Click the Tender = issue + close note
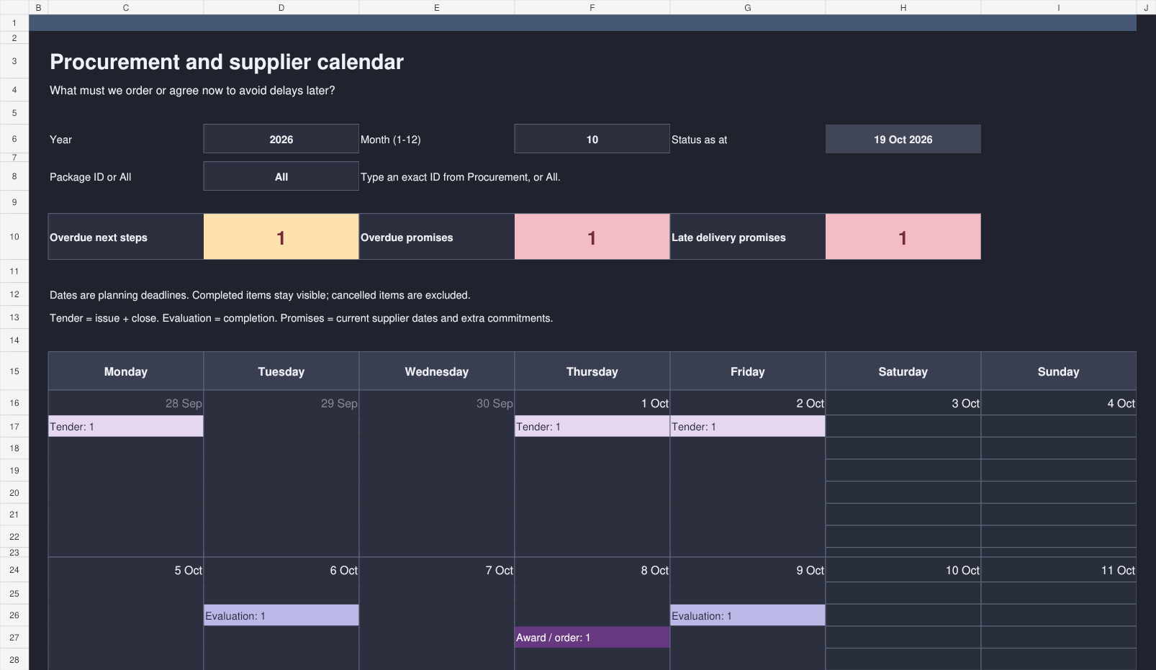The height and width of the screenshot is (670, 1156). 301,318
